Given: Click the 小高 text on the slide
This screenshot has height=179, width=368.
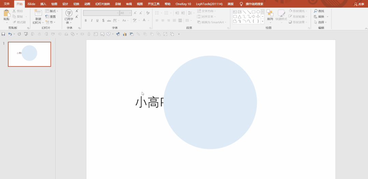Looking at the screenshot, I should click(x=148, y=103).
